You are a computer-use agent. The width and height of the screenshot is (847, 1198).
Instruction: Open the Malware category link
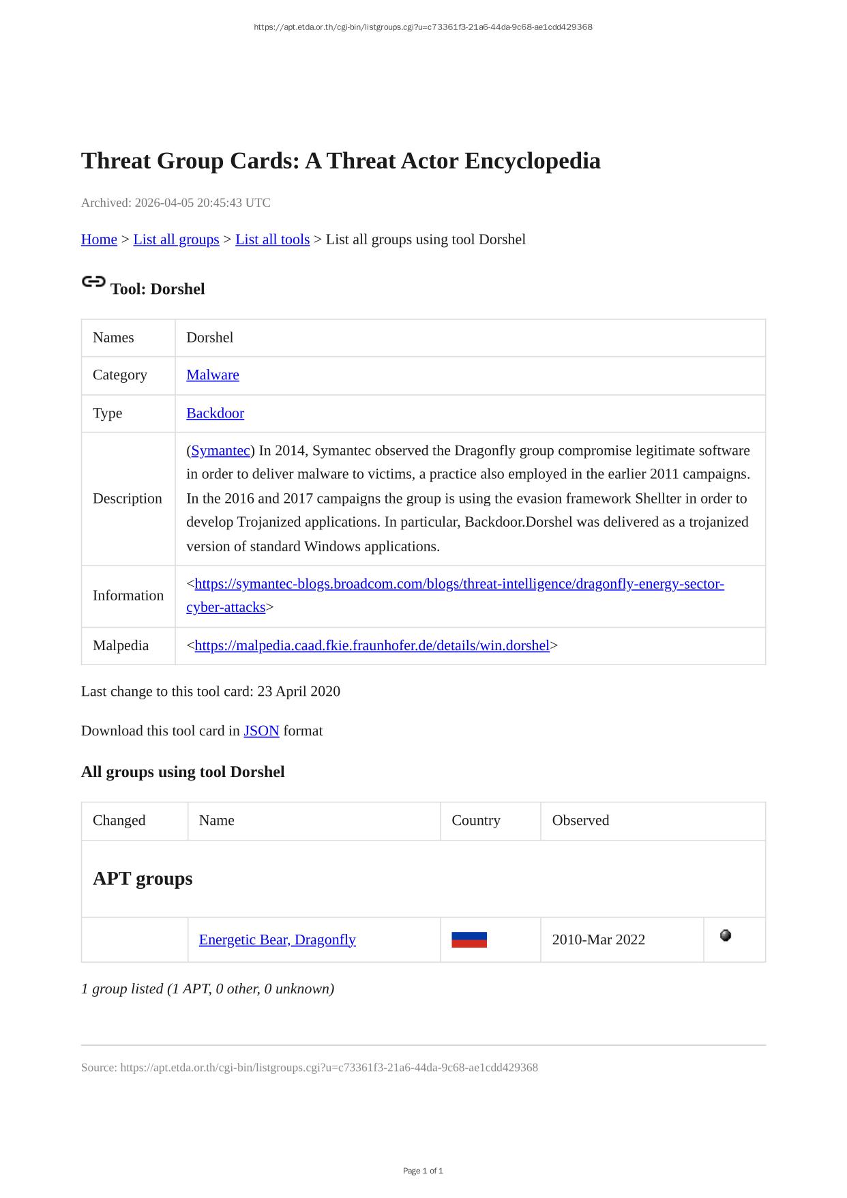pos(213,375)
